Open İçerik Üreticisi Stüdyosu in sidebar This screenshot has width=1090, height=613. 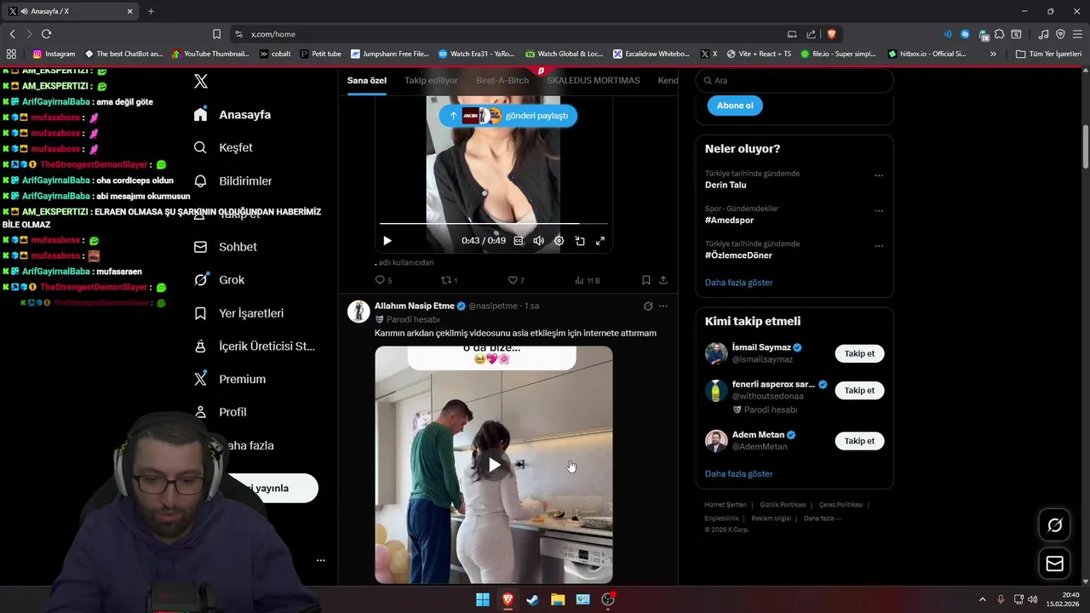[255, 346]
